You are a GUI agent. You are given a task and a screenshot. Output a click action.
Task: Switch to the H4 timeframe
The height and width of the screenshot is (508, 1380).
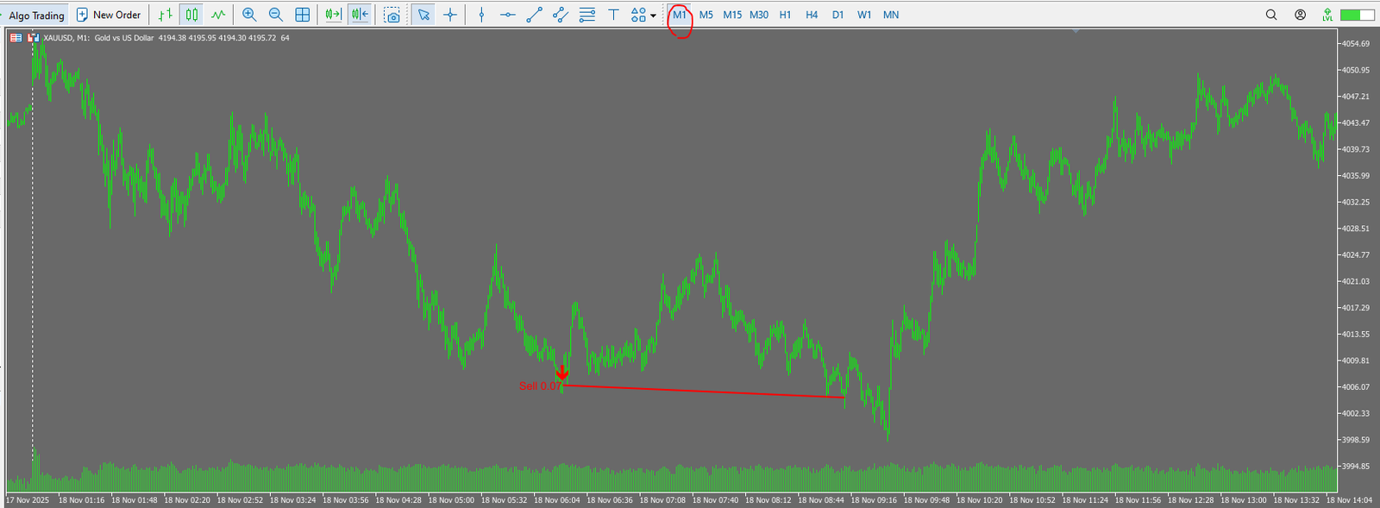pyautogui.click(x=812, y=15)
